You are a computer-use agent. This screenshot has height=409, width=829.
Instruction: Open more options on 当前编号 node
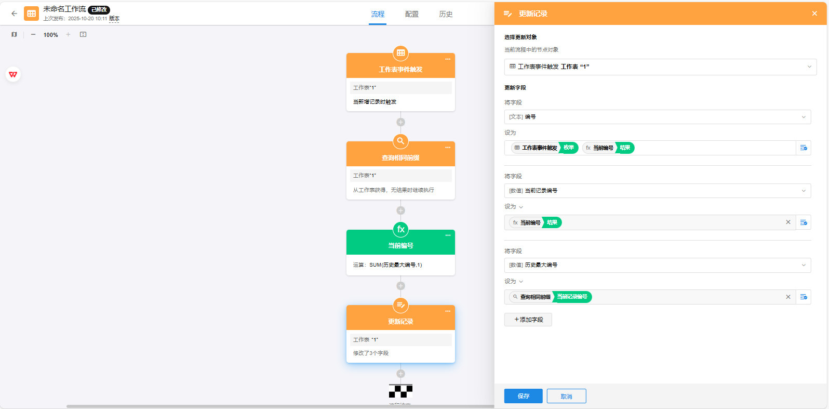pos(447,235)
